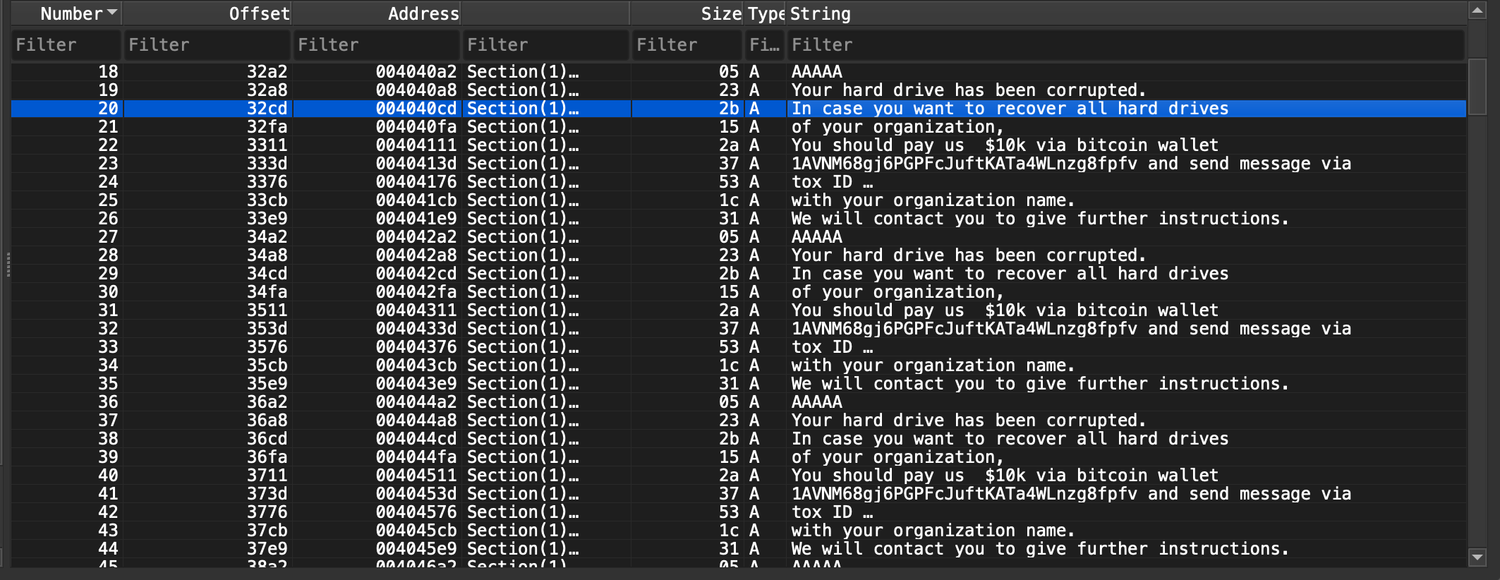This screenshot has width=1500, height=580.
Task: Click the left splitter drag handle
Action: 8,265
